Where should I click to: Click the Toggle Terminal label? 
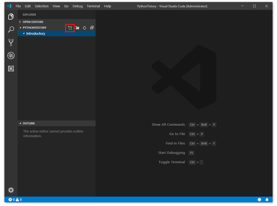172,162
